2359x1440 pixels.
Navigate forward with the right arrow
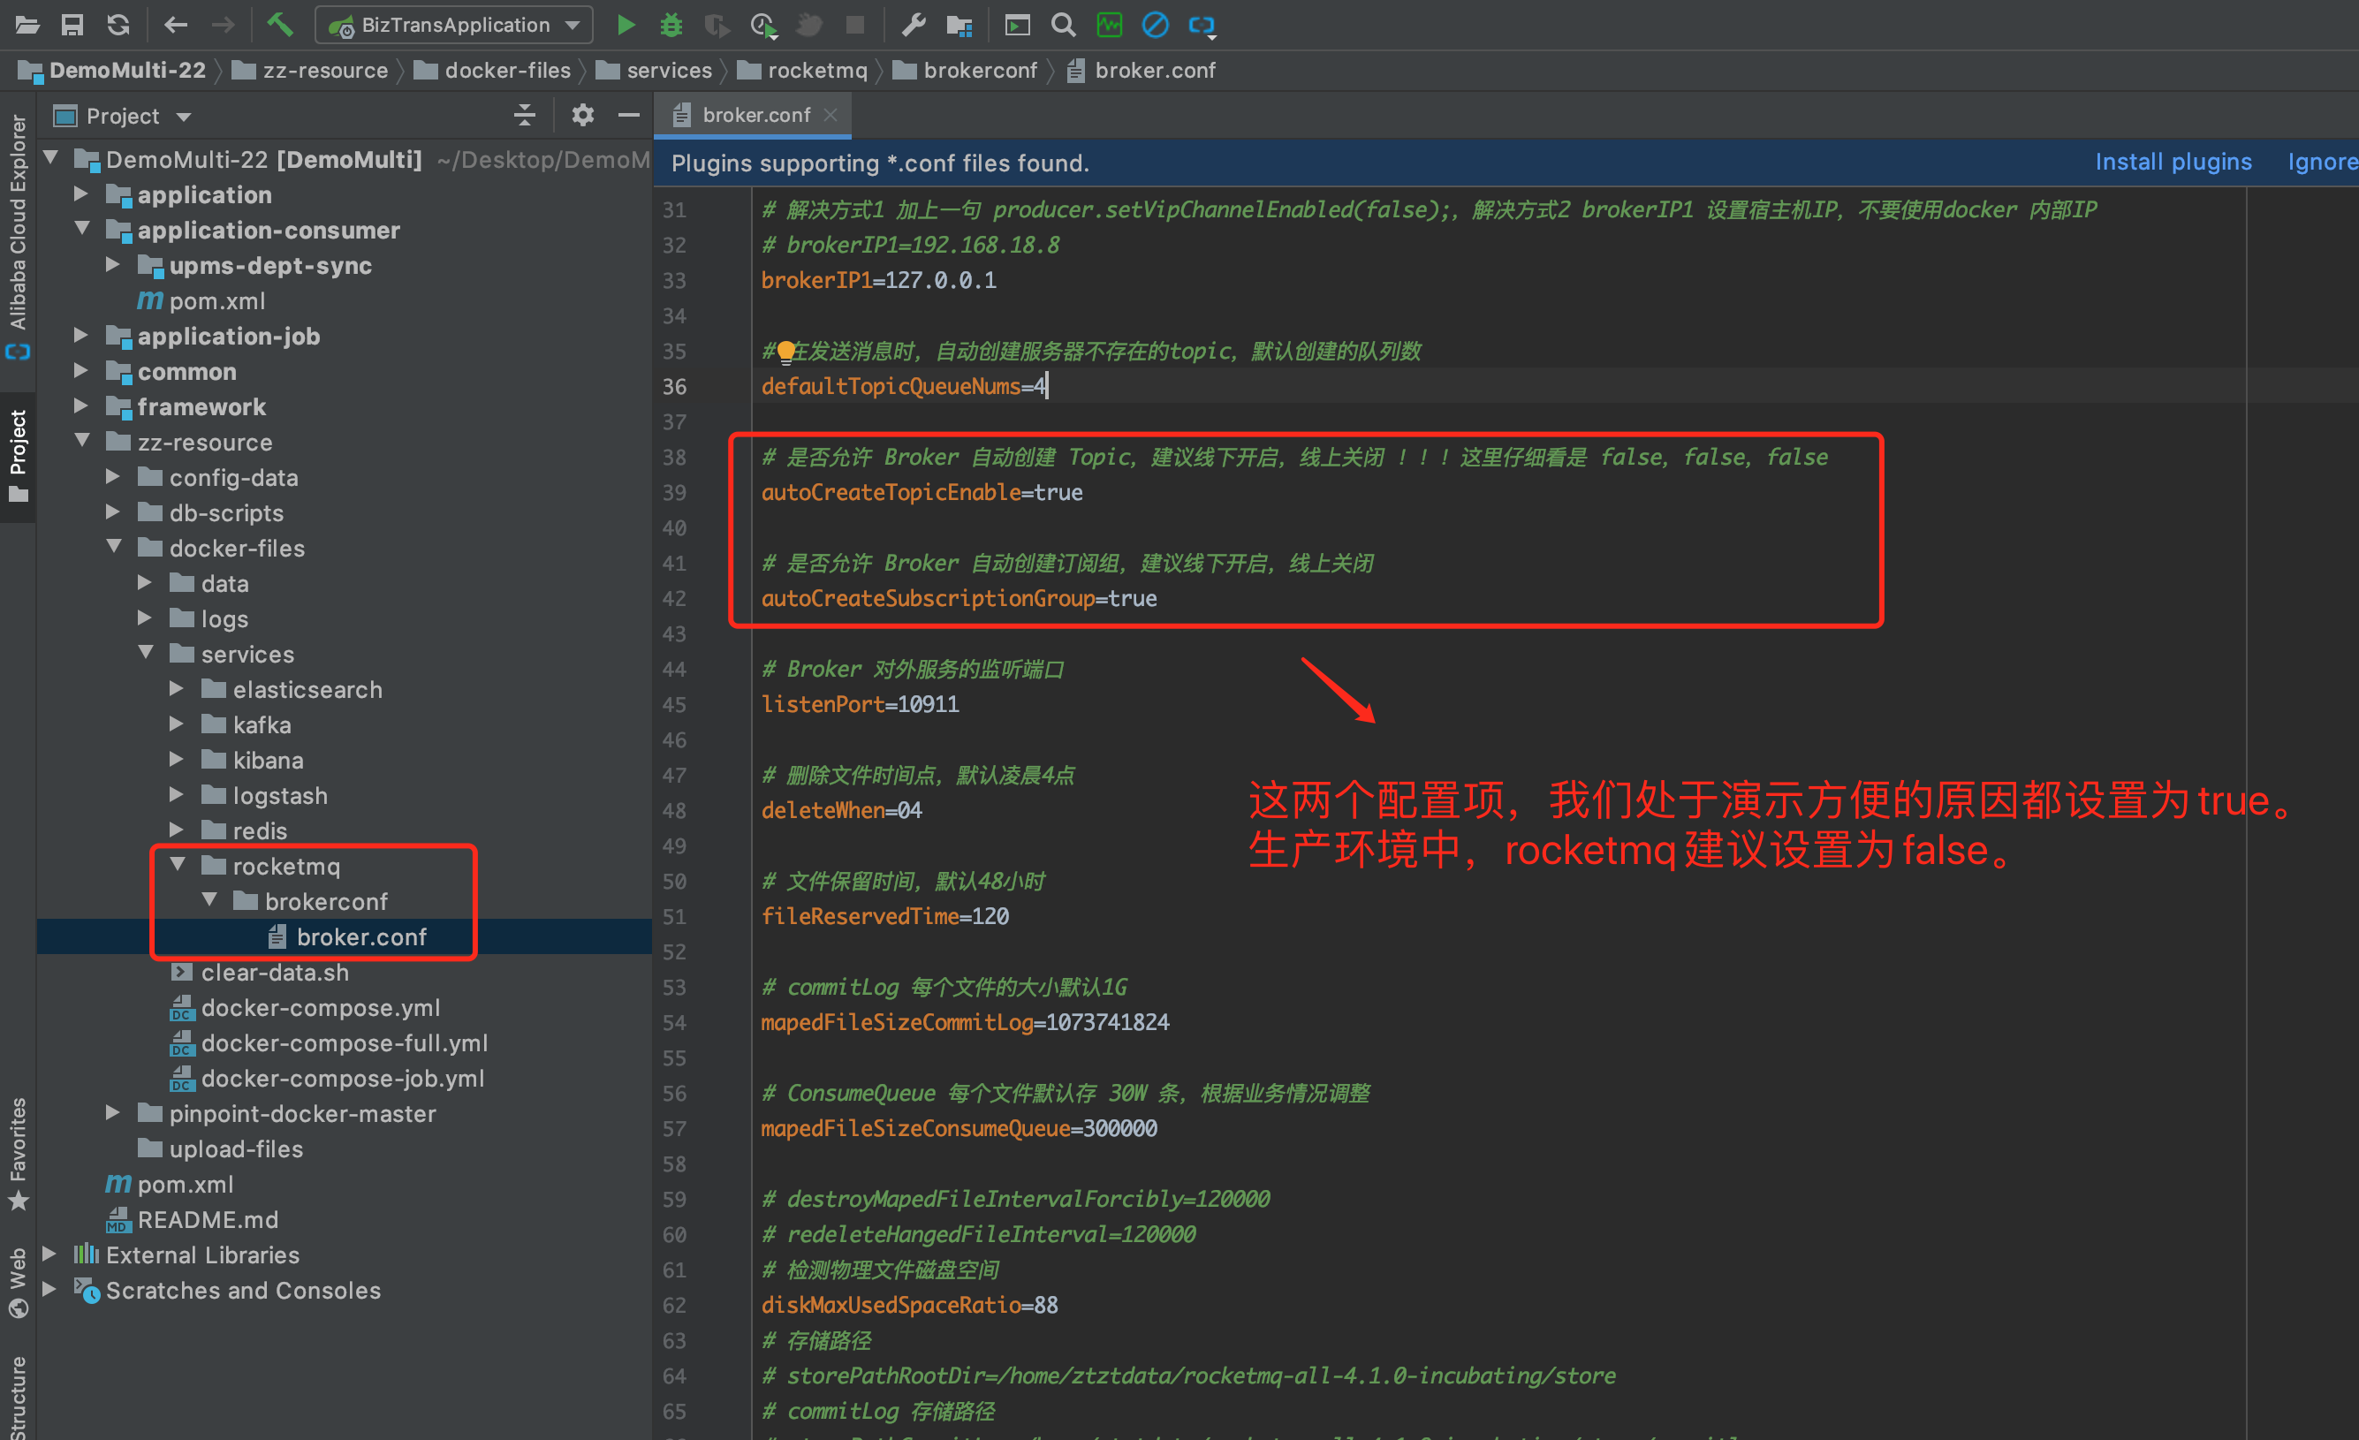(x=222, y=25)
